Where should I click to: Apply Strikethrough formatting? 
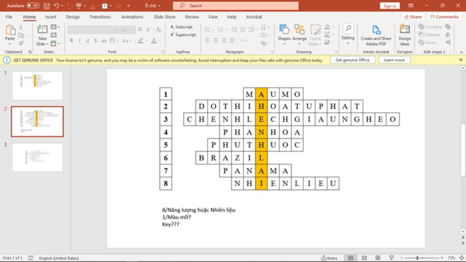point(104,40)
